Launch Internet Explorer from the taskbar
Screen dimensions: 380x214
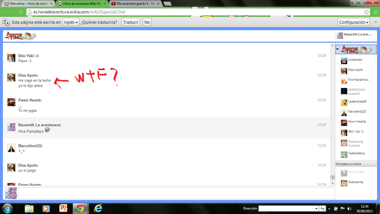98,209
